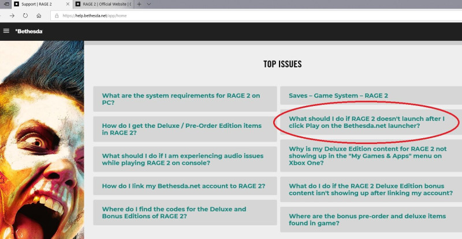Image resolution: width=462 pixels, height=239 pixels.
Task: Open Deluxe / Pre-Order Edition items article
Action: 185,129
